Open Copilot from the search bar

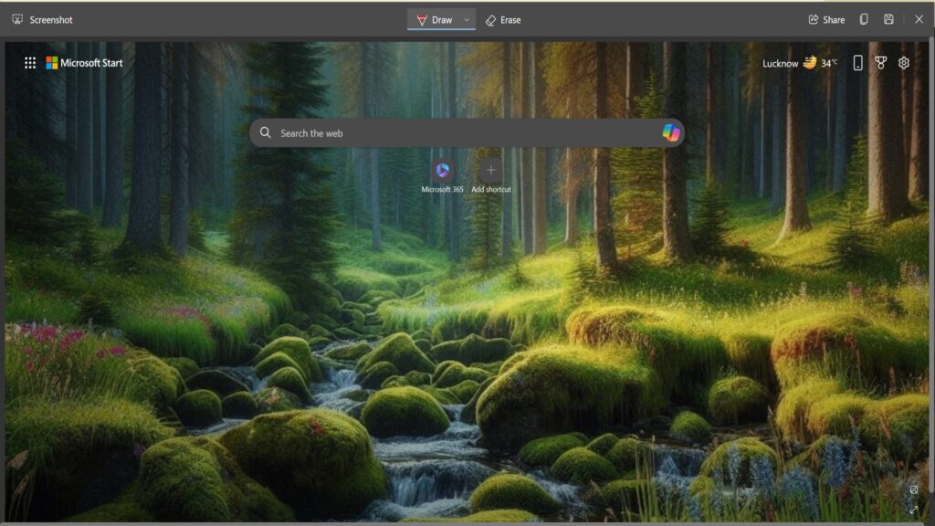click(x=671, y=132)
